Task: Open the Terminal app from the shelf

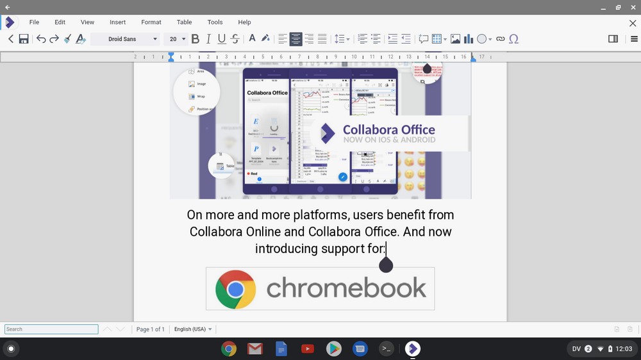Action: (x=387, y=348)
